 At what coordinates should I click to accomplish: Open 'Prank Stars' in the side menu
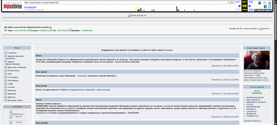pyautogui.click(x=14, y=70)
